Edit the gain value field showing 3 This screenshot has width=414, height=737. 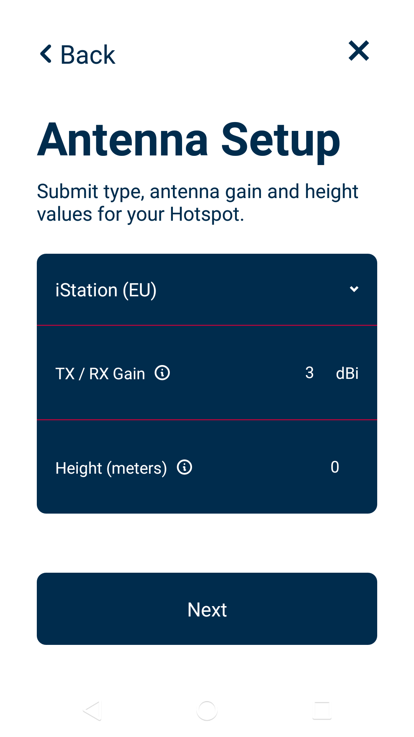309,373
